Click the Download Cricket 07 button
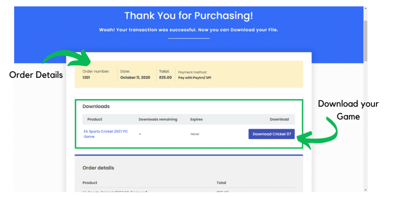This screenshot has height=197, width=394. click(272, 134)
